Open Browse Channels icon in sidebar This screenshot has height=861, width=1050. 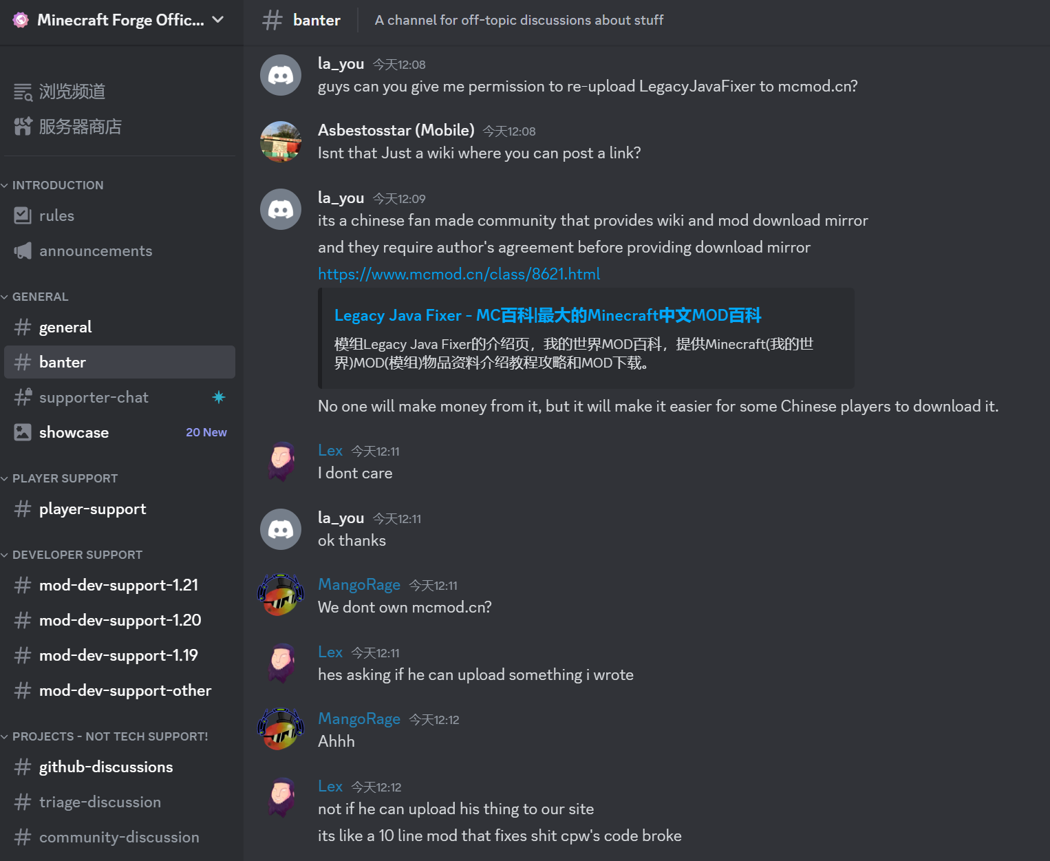pos(23,92)
